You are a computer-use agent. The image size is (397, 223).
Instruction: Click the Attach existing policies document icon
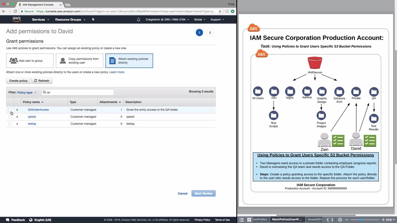pos(113,61)
